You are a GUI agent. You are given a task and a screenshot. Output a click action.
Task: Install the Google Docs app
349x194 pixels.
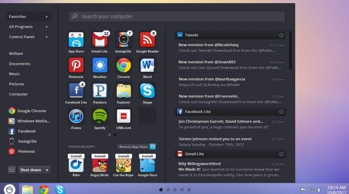pyautogui.click(x=147, y=156)
